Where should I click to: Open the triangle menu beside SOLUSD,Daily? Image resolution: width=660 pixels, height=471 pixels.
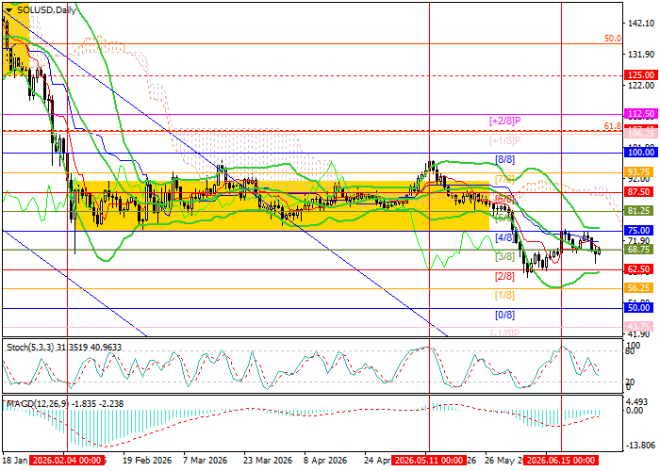[8, 10]
